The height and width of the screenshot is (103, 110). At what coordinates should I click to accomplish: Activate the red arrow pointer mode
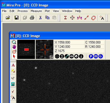14,56
